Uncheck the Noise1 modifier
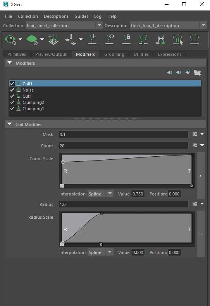This screenshot has height=306, width=210. pos(12,90)
